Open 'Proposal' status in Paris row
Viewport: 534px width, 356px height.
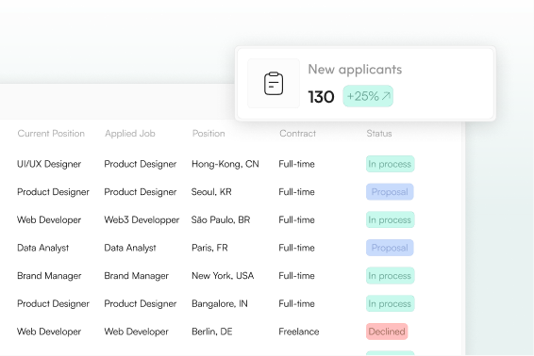point(390,248)
